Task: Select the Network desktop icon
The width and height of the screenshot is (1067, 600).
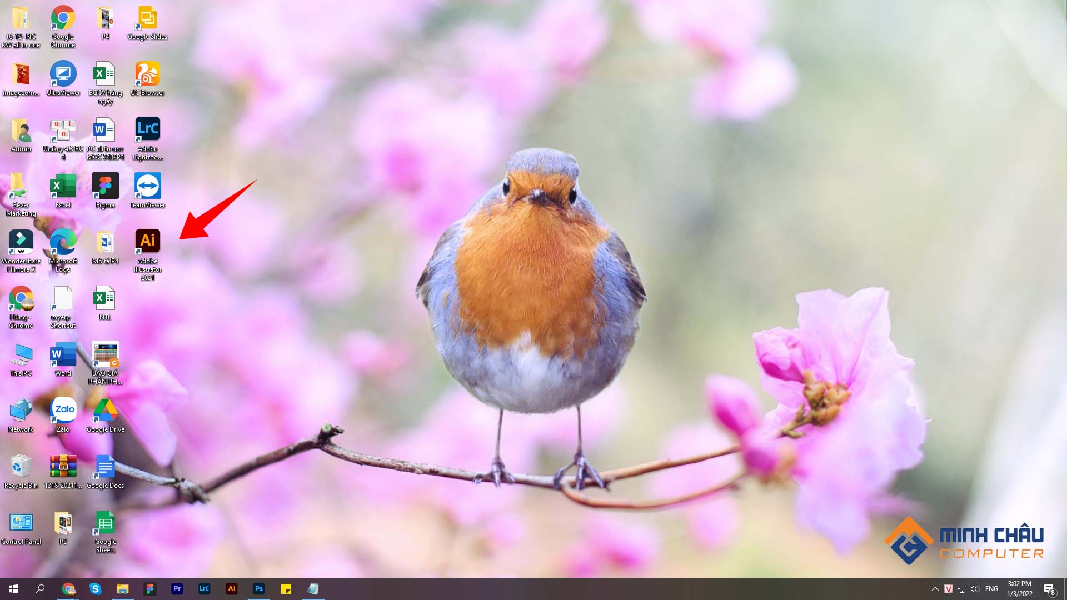Action: coord(21,416)
